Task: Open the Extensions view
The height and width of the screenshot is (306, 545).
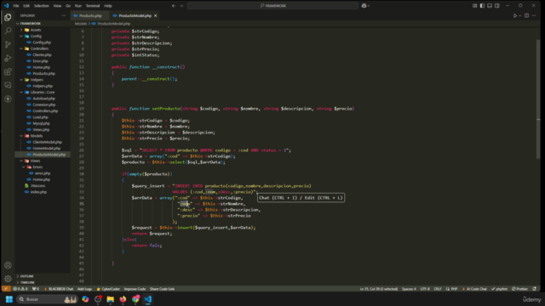Action: click(x=8, y=71)
